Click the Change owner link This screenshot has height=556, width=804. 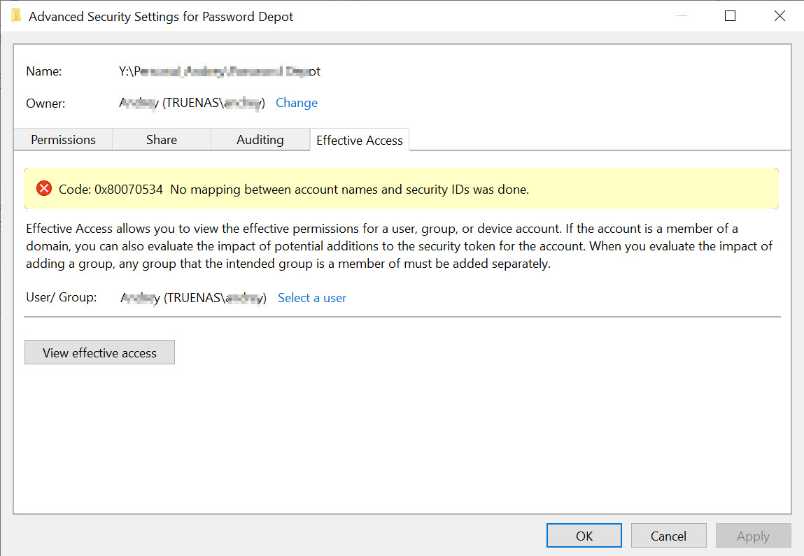(297, 103)
